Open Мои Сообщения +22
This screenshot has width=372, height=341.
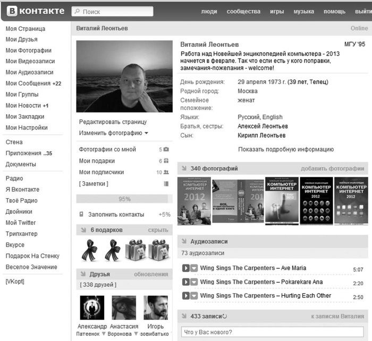[33, 83]
